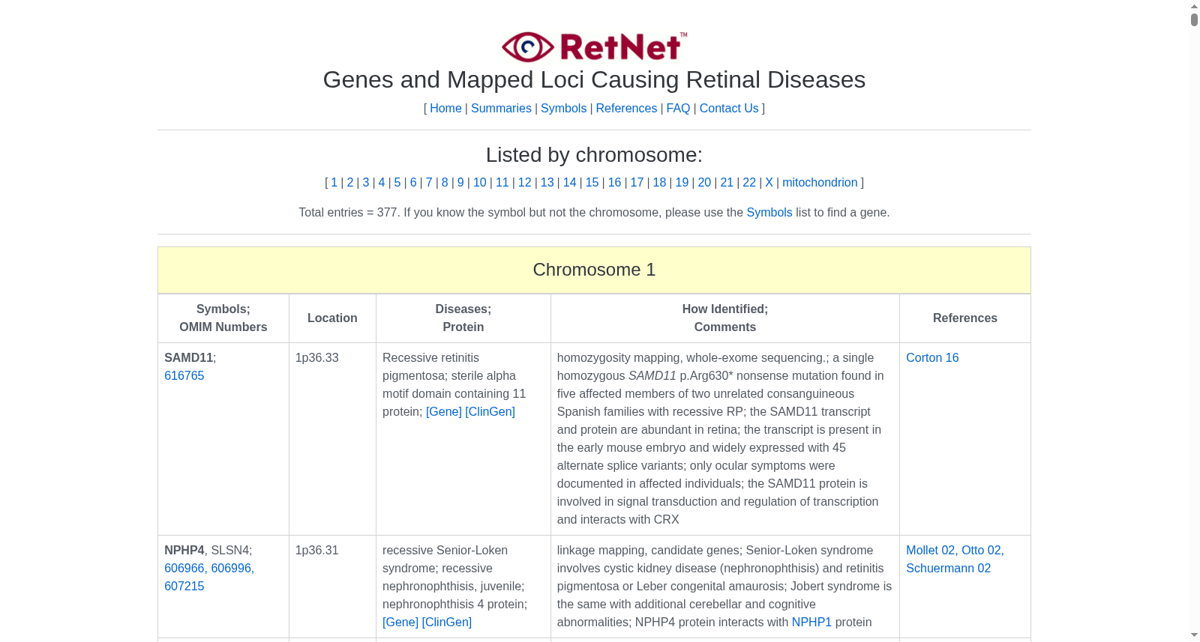Click the RetNet eye logo

(x=594, y=46)
